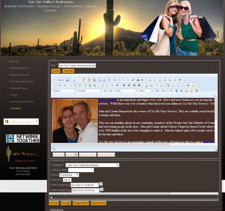The height and width of the screenshot is (211, 225).
Task: Click the Start Publishing date field
Action: tap(85, 185)
